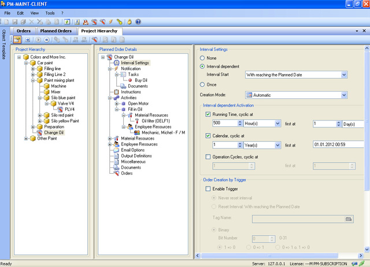Image resolution: width=370 pixels, height=267 pixels.
Task: Click the Email Options tree item
Action: pyautogui.click(x=133, y=150)
